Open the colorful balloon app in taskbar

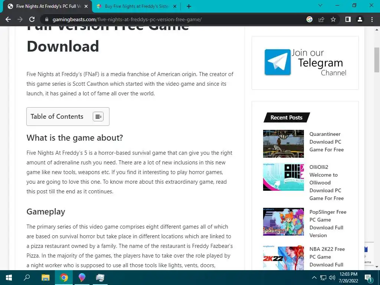click(x=82, y=278)
